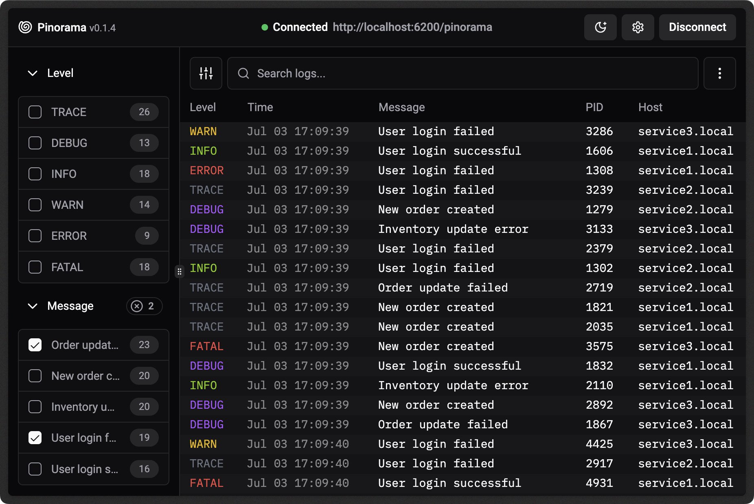Image resolution: width=754 pixels, height=504 pixels.
Task: Select the INFO row with PID 1302
Action: pos(463,268)
